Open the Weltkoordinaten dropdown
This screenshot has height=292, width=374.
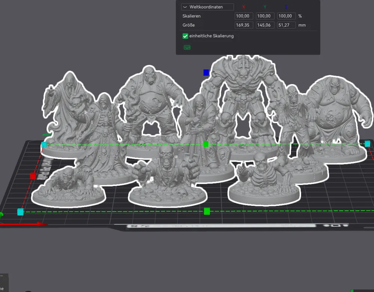208,7
